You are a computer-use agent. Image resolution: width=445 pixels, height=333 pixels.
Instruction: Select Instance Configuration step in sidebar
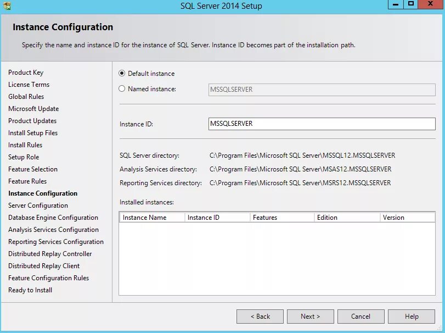[43, 193]
